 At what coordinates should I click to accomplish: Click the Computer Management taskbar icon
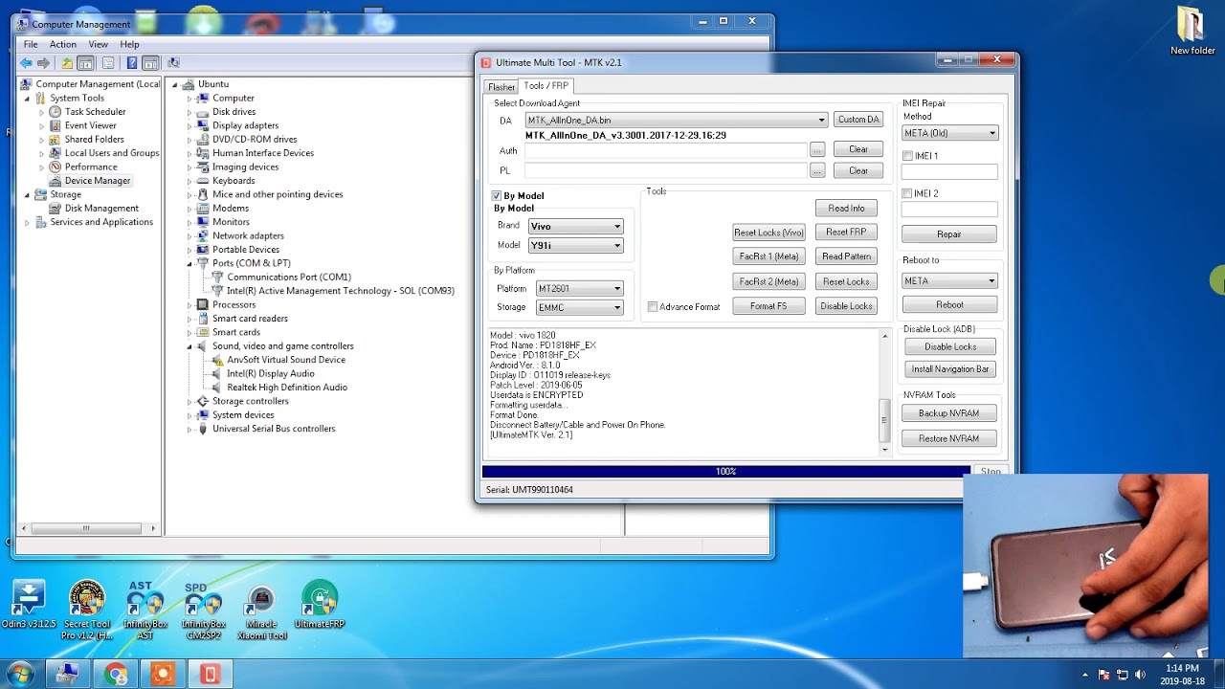pyautogui.click(x=67, y=675)
